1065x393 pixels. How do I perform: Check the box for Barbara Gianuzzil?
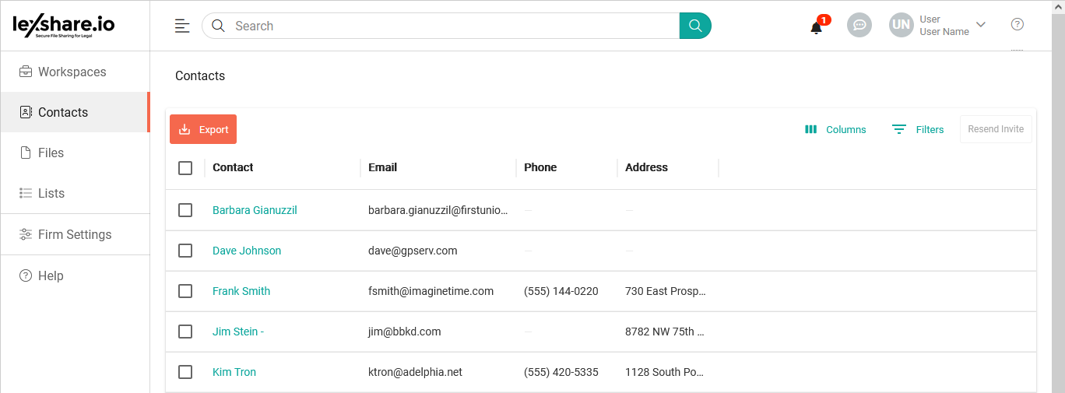pyautogui.click(x=185, y=210)
